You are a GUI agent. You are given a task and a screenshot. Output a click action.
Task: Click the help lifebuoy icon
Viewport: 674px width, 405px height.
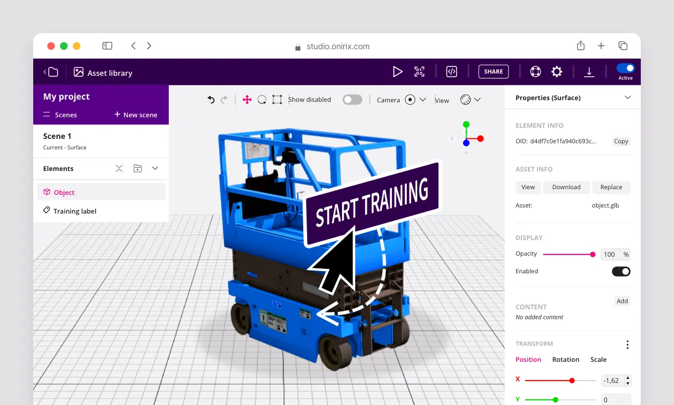click(x=535, y=71)
